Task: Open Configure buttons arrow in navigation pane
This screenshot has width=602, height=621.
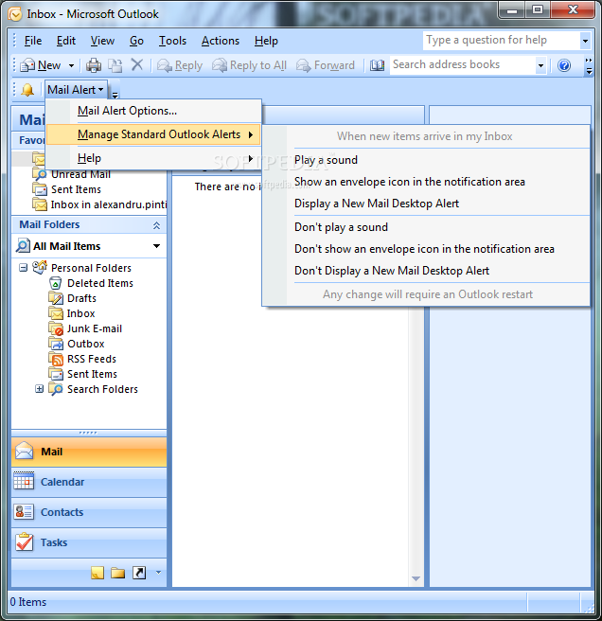Action: coord(158,573)
